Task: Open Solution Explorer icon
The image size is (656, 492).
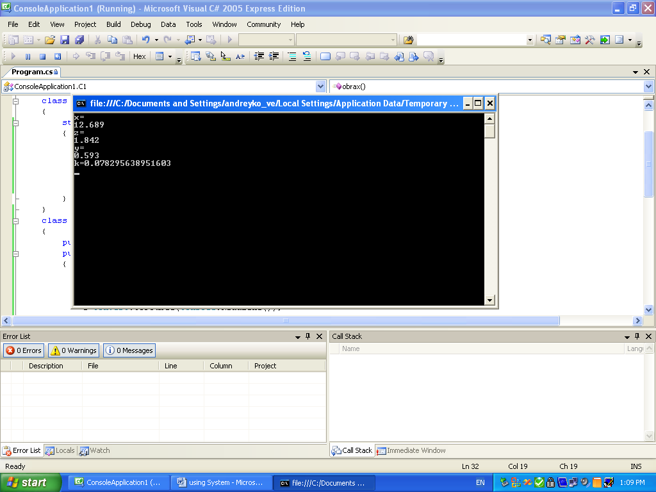Action: tap(546, 40)
